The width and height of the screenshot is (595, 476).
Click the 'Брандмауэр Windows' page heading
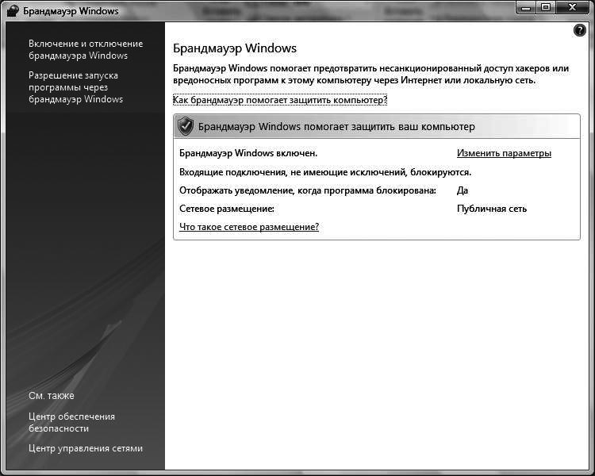235,48
